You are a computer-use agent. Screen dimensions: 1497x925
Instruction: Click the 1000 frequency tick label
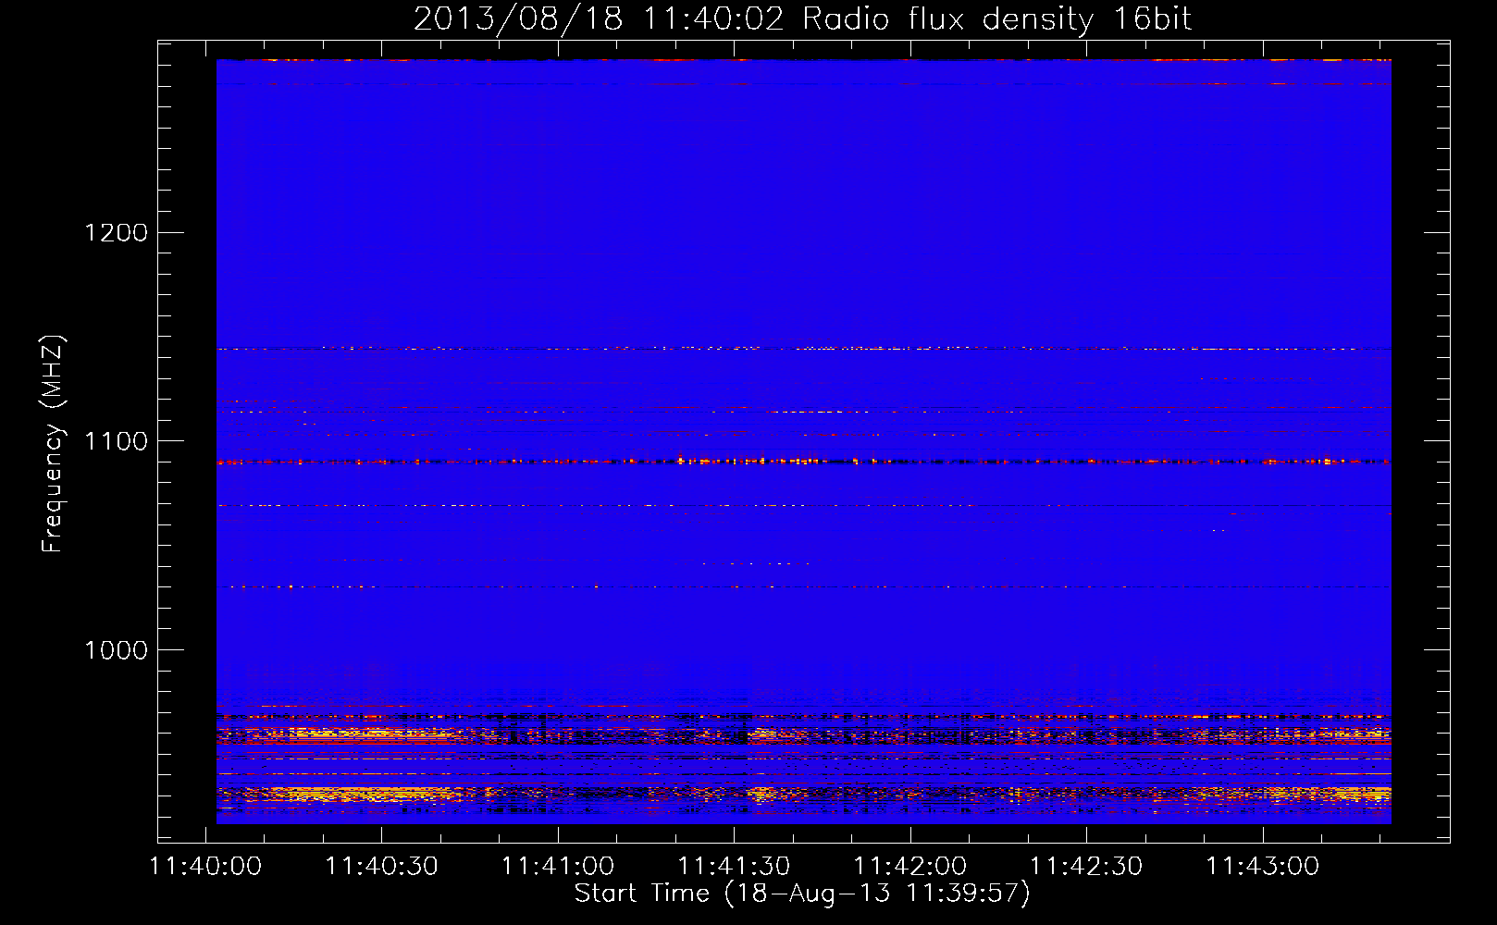point(117,650)
